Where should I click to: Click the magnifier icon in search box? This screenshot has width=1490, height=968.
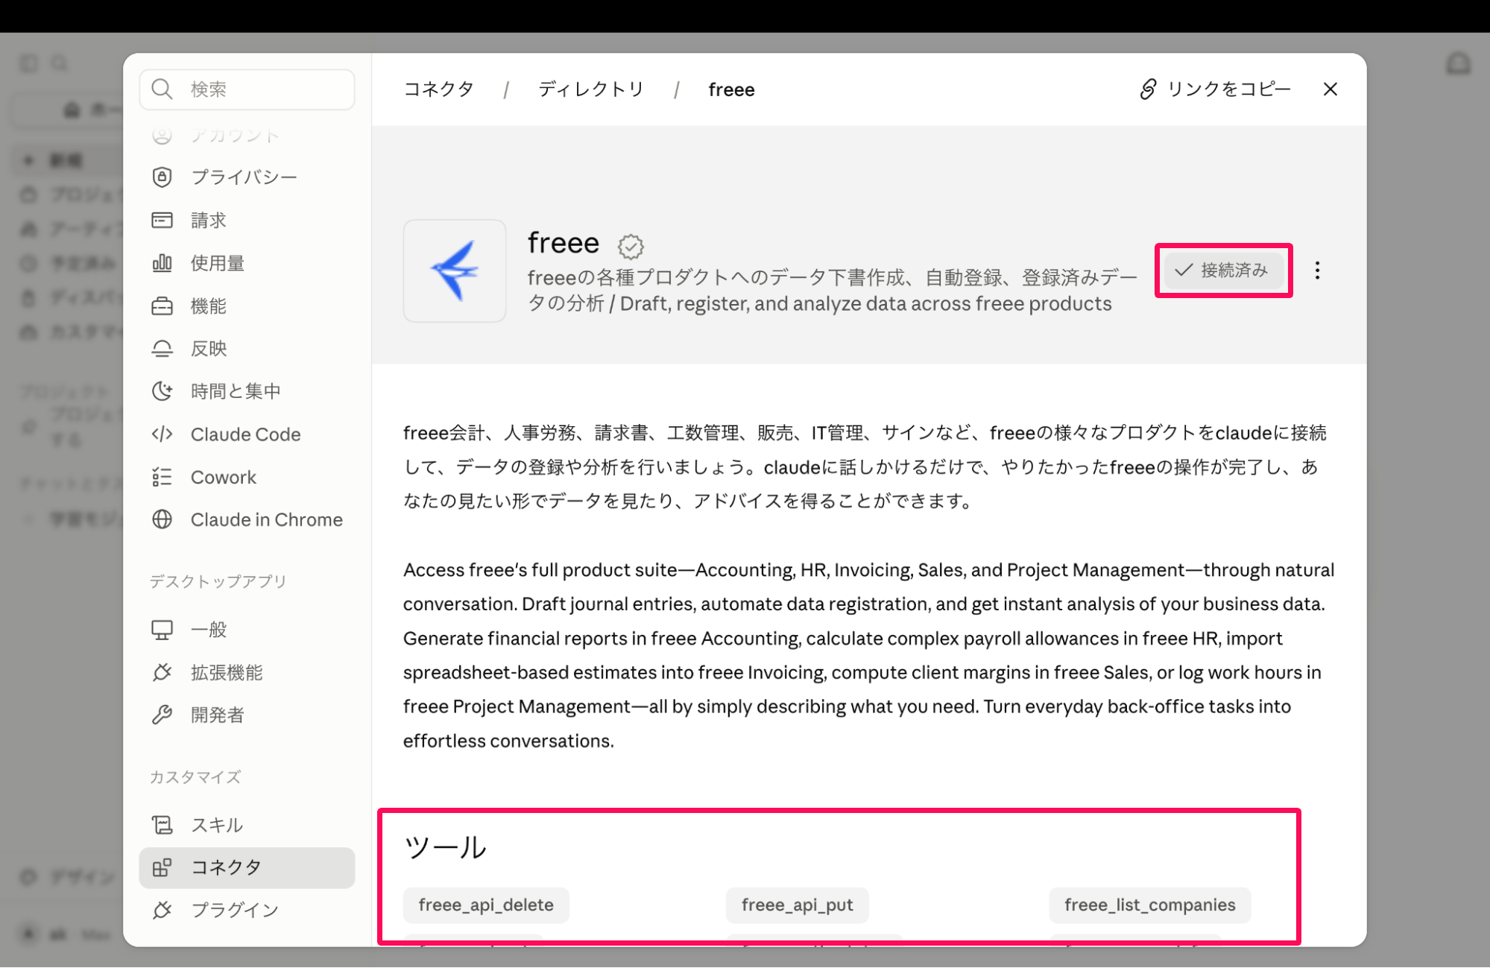coord(162,89)
